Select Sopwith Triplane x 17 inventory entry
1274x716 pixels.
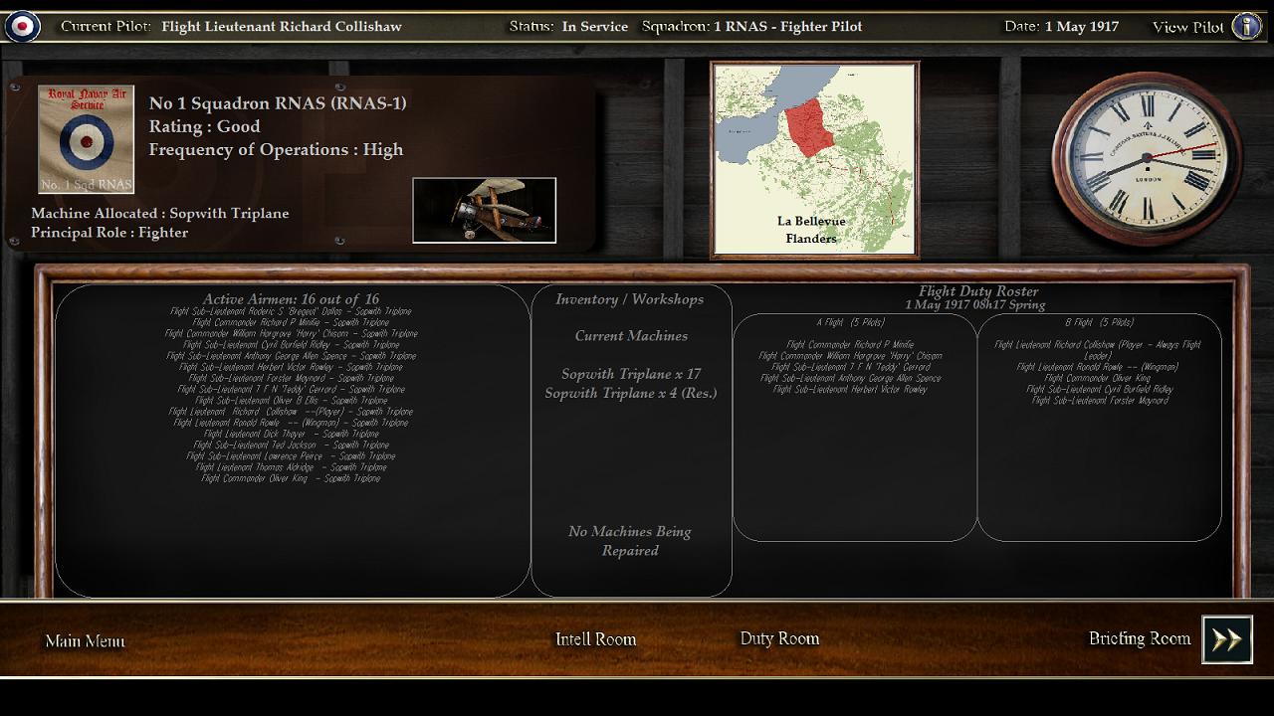click(631, 374)
